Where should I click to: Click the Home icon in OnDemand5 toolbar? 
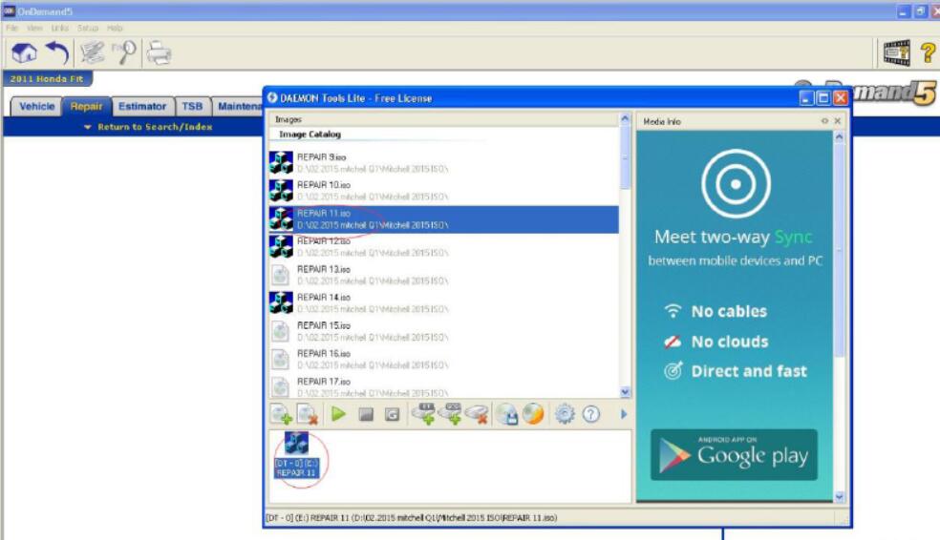pos(24,52)
